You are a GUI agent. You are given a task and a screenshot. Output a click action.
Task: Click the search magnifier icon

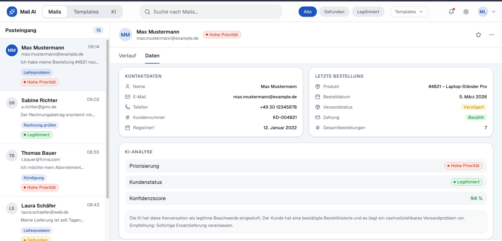point(147,12)
